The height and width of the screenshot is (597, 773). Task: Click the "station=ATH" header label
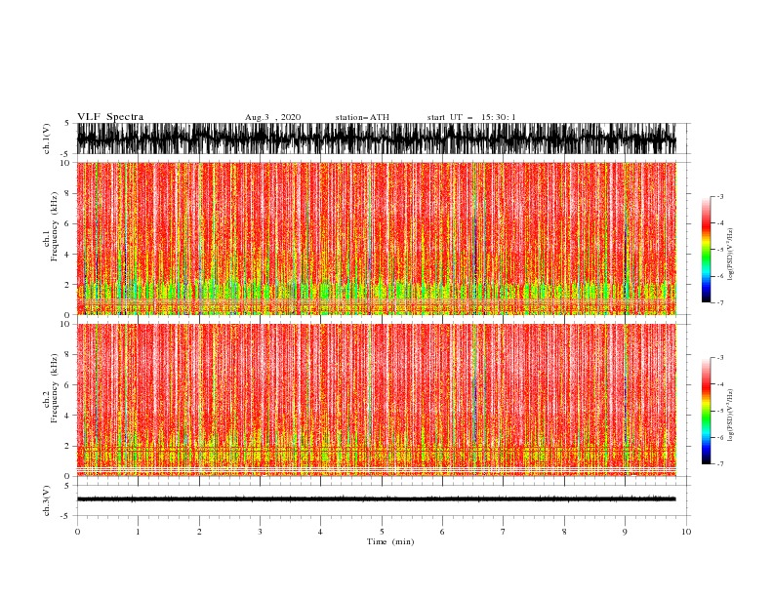point(362,117)
